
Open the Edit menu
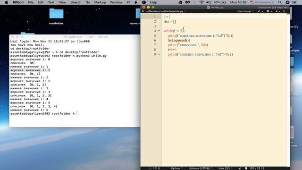click(x=41, y=2)
